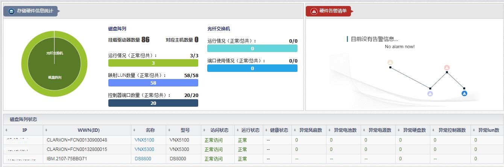The width and height of the screenshot is (504, 167).
Task: Sort table by the WWN(ID) column arrow
Action: [x=46, y=130]
